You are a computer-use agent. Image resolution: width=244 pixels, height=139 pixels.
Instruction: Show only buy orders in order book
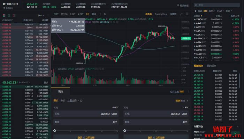coord(9,15)
